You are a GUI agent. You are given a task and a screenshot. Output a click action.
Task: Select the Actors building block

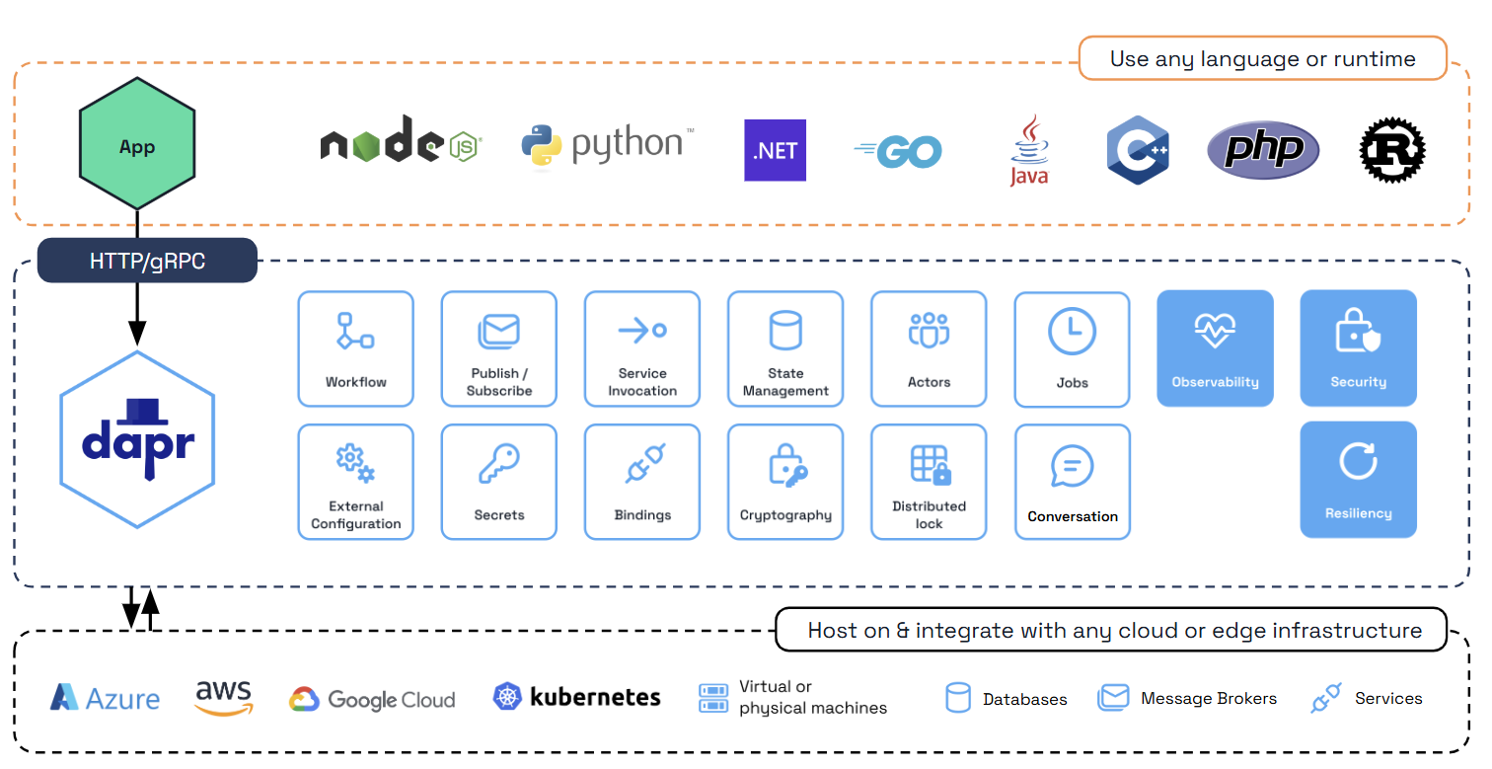pyautogui.click(x=929, y=348)
